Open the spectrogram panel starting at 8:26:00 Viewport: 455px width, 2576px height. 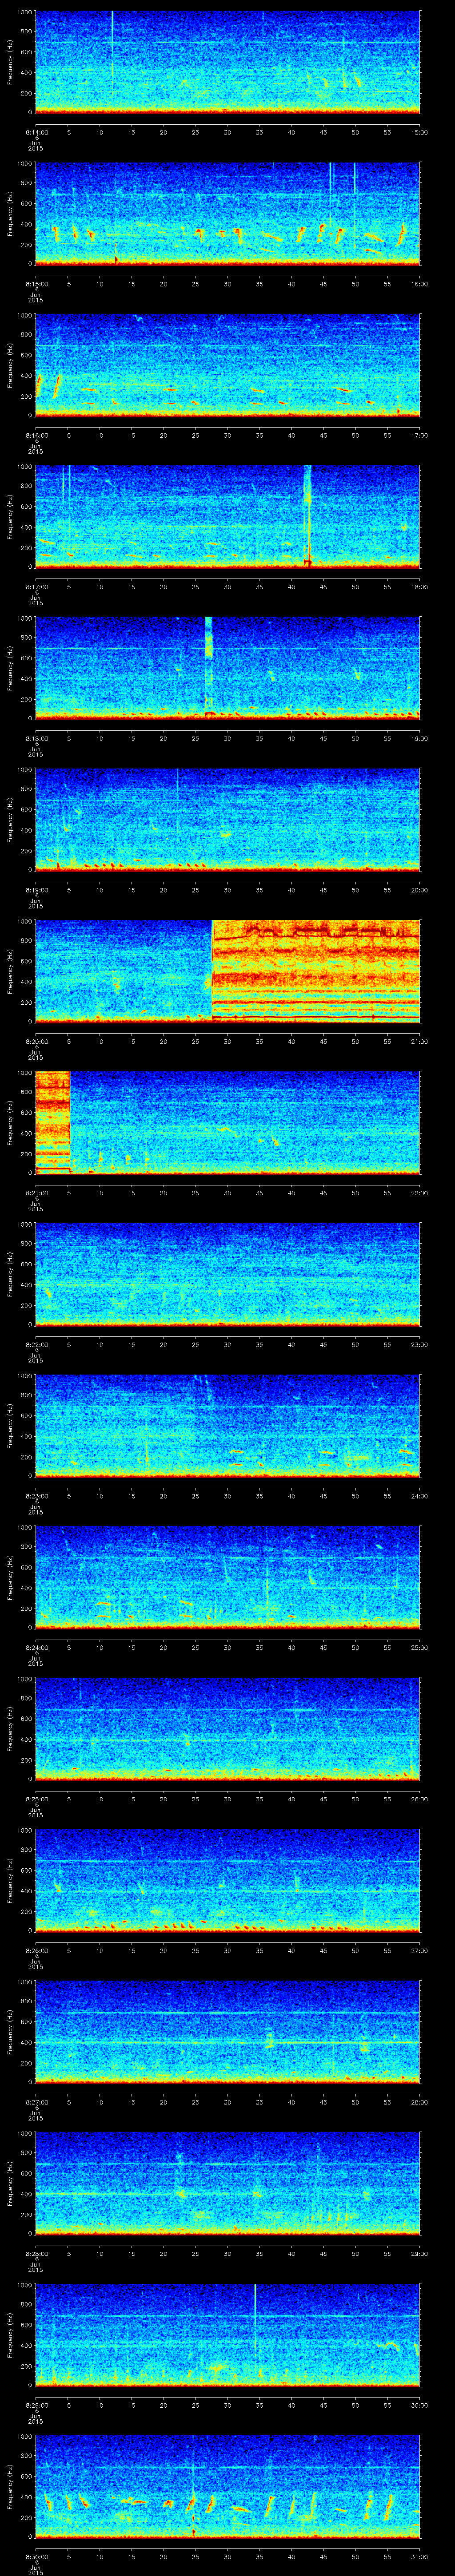227,1880
